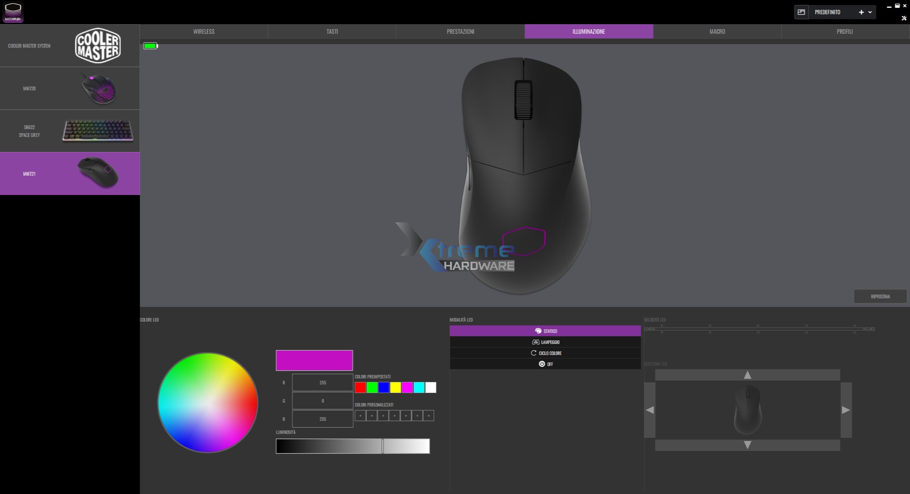
Task: Click the profile image icon next to PREDEFINITO
Action: pyautogui.click(x=801, y=12)
